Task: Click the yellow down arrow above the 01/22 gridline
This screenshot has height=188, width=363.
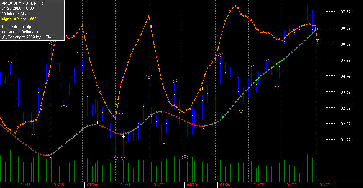Action: point(151,27)
